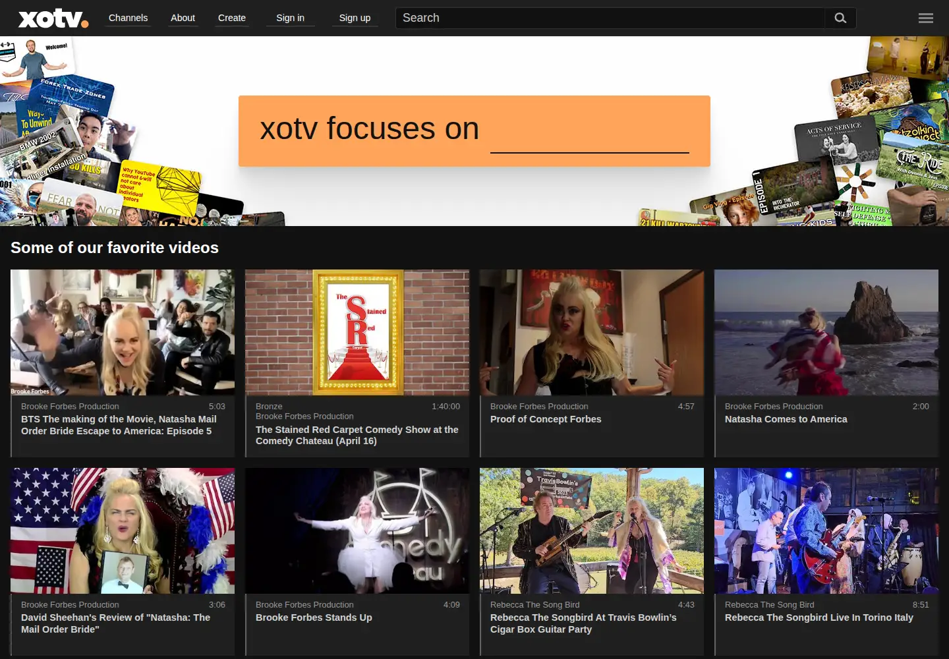Click Brooke Forbes Production channel on Stands Up card
The image size is (949, 659).
point(304,605)
